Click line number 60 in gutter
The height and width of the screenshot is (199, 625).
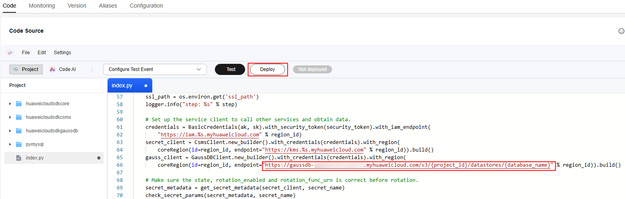119,120
